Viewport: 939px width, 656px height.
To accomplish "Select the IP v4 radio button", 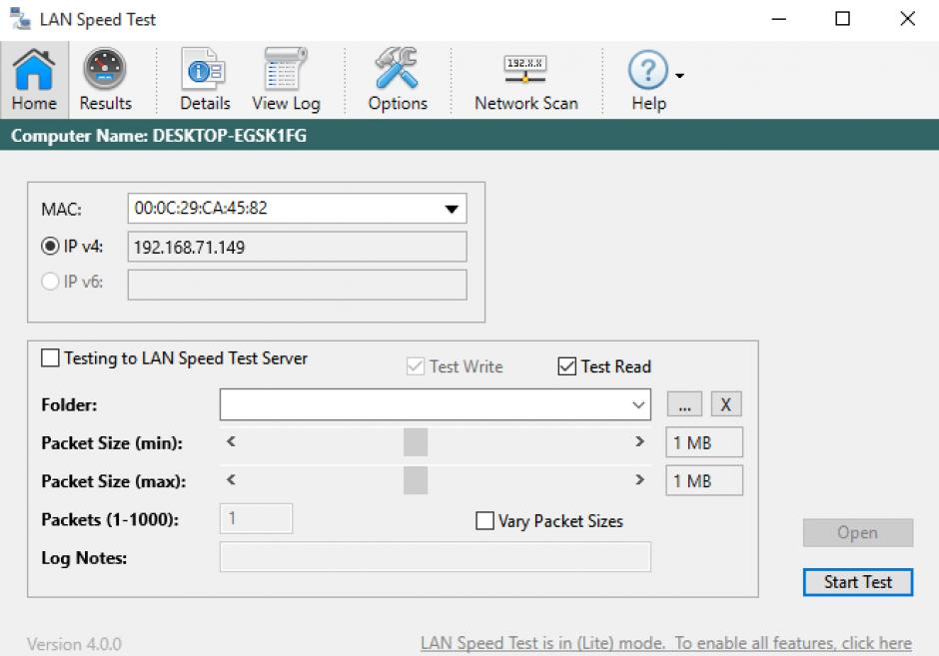I will coord(50,247).
